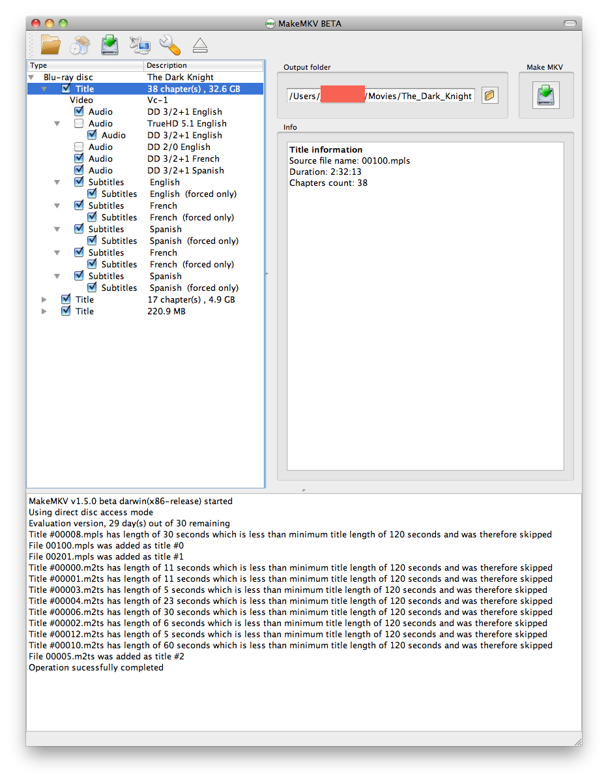Click the output folder path field
Image resolution: width=608 pixels, height=782 pixels.
pos(381,96)
